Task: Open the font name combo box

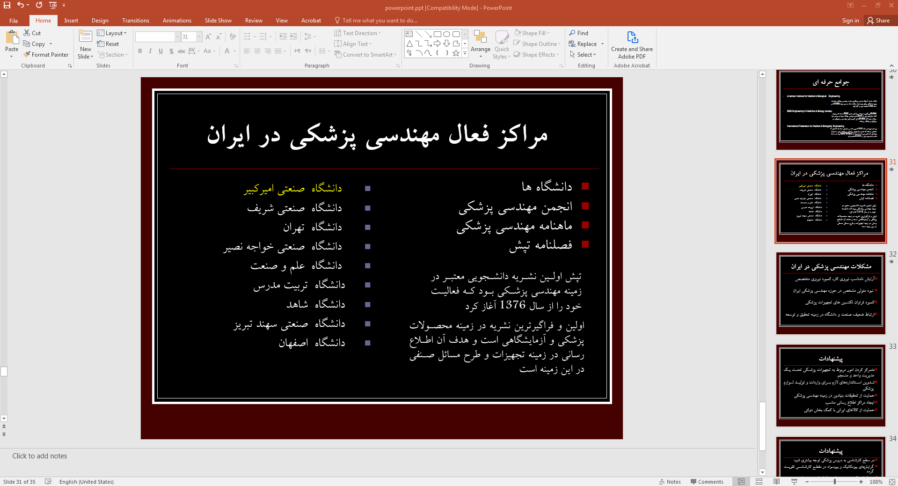Action: 158,37
